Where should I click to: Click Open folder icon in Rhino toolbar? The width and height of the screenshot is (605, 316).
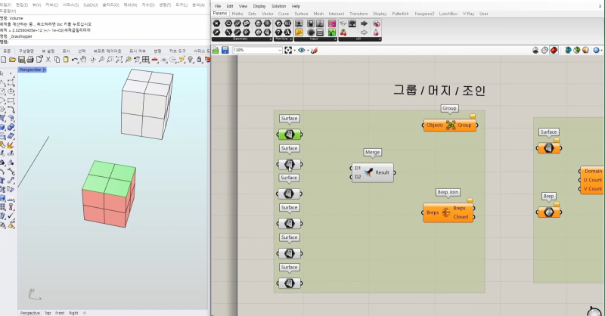pyautogui.click(x=12, y=60)
